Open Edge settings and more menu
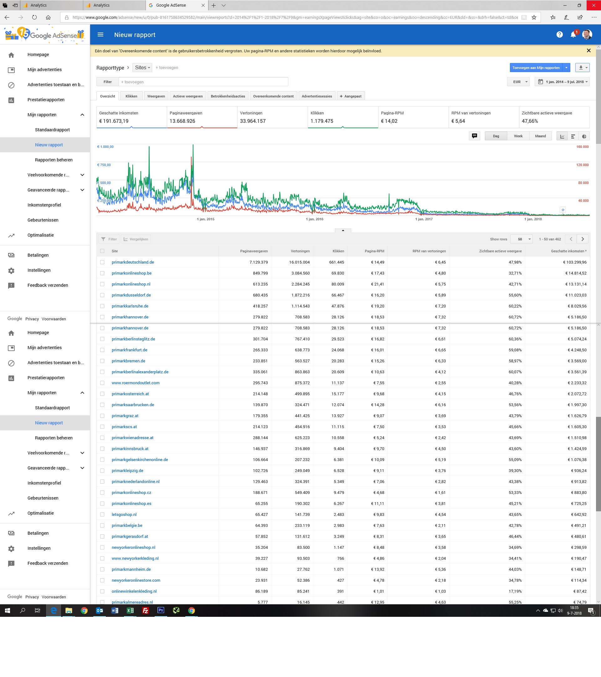Screen dimensions: 601x677 [594, 17]
